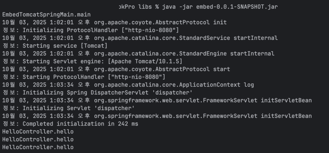
Task: Click org.apache.catalina.core.StandardService class name
Action: point(162,38)
